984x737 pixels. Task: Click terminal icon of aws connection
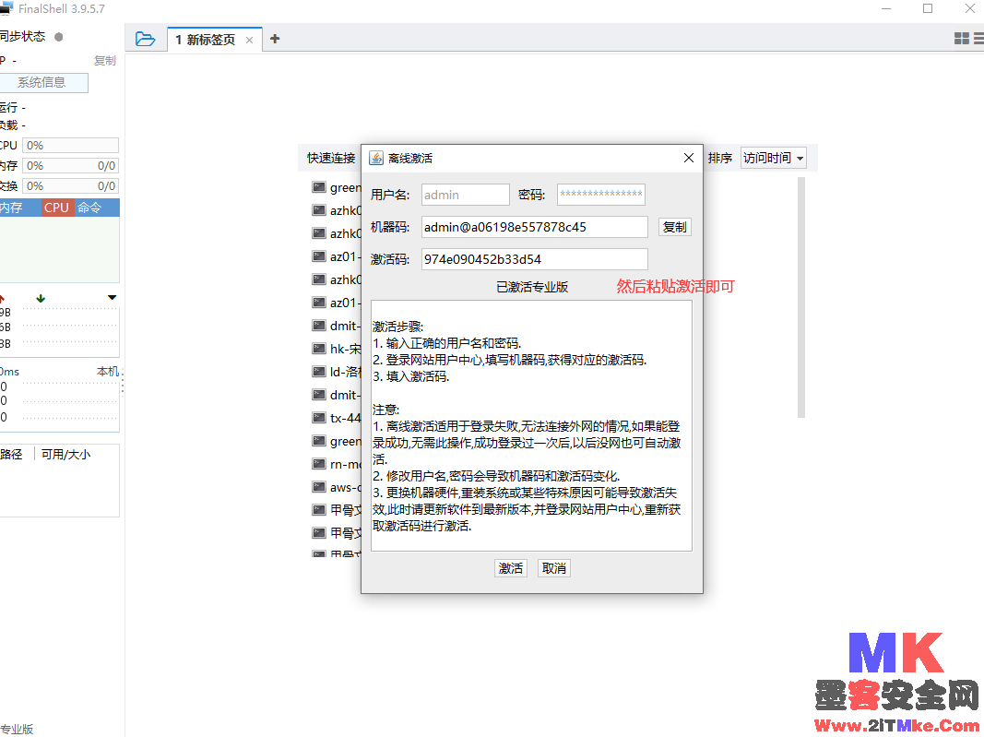point(319,486)
